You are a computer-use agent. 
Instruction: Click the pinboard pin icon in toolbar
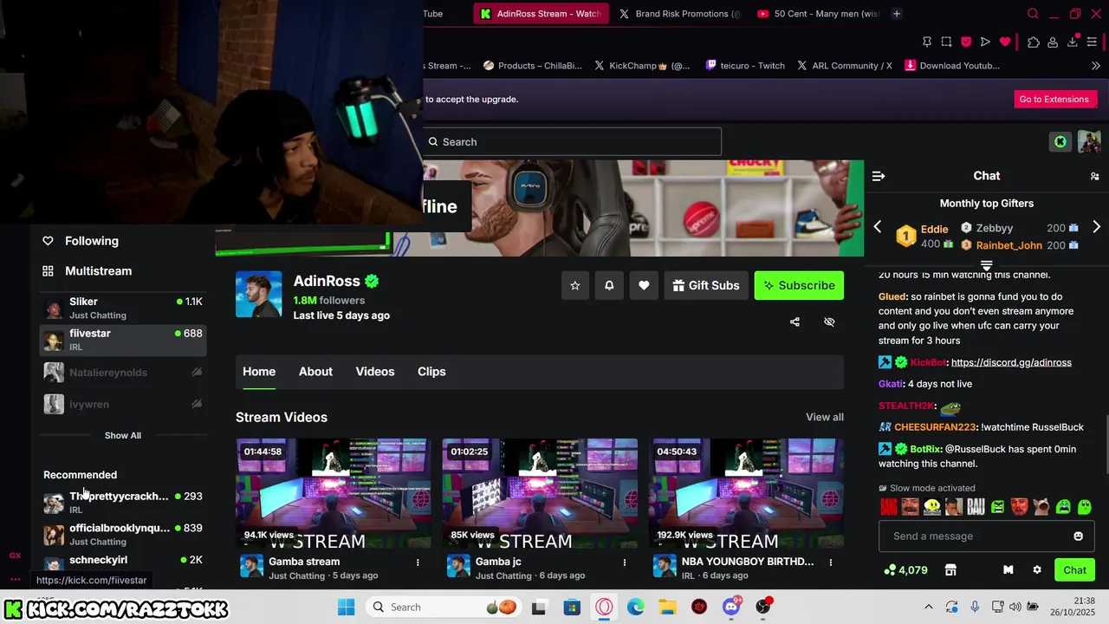pos(927,42)
